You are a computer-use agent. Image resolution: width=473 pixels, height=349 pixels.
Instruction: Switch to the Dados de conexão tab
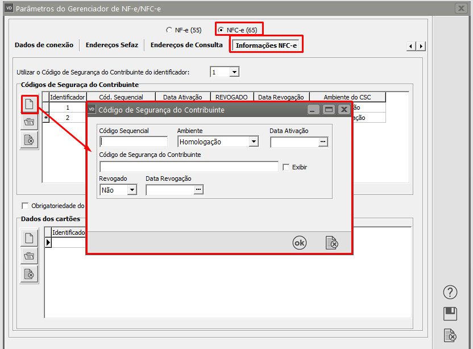point(44,45)
